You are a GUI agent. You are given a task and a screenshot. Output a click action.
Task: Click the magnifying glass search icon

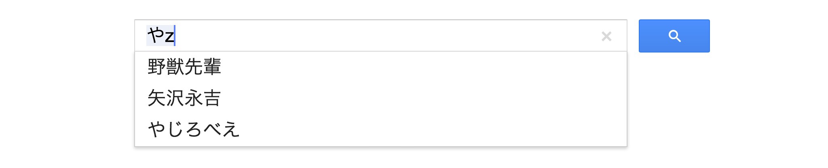point(674,36)
